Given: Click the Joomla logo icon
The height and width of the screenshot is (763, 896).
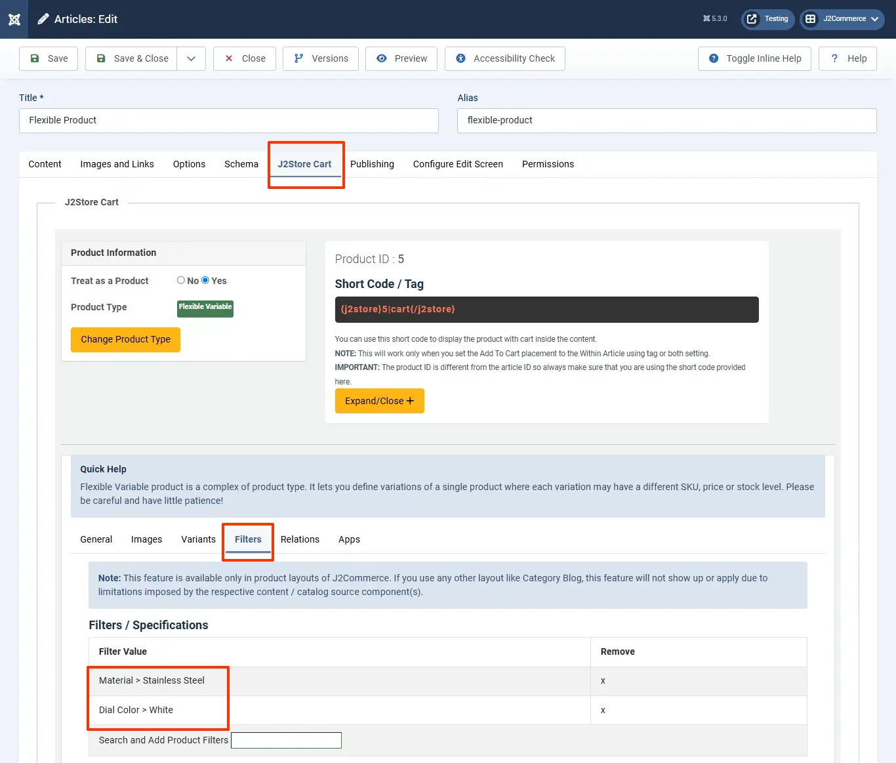Looking at the screenshot, I should pyautogui.click(x=14, y=19).
